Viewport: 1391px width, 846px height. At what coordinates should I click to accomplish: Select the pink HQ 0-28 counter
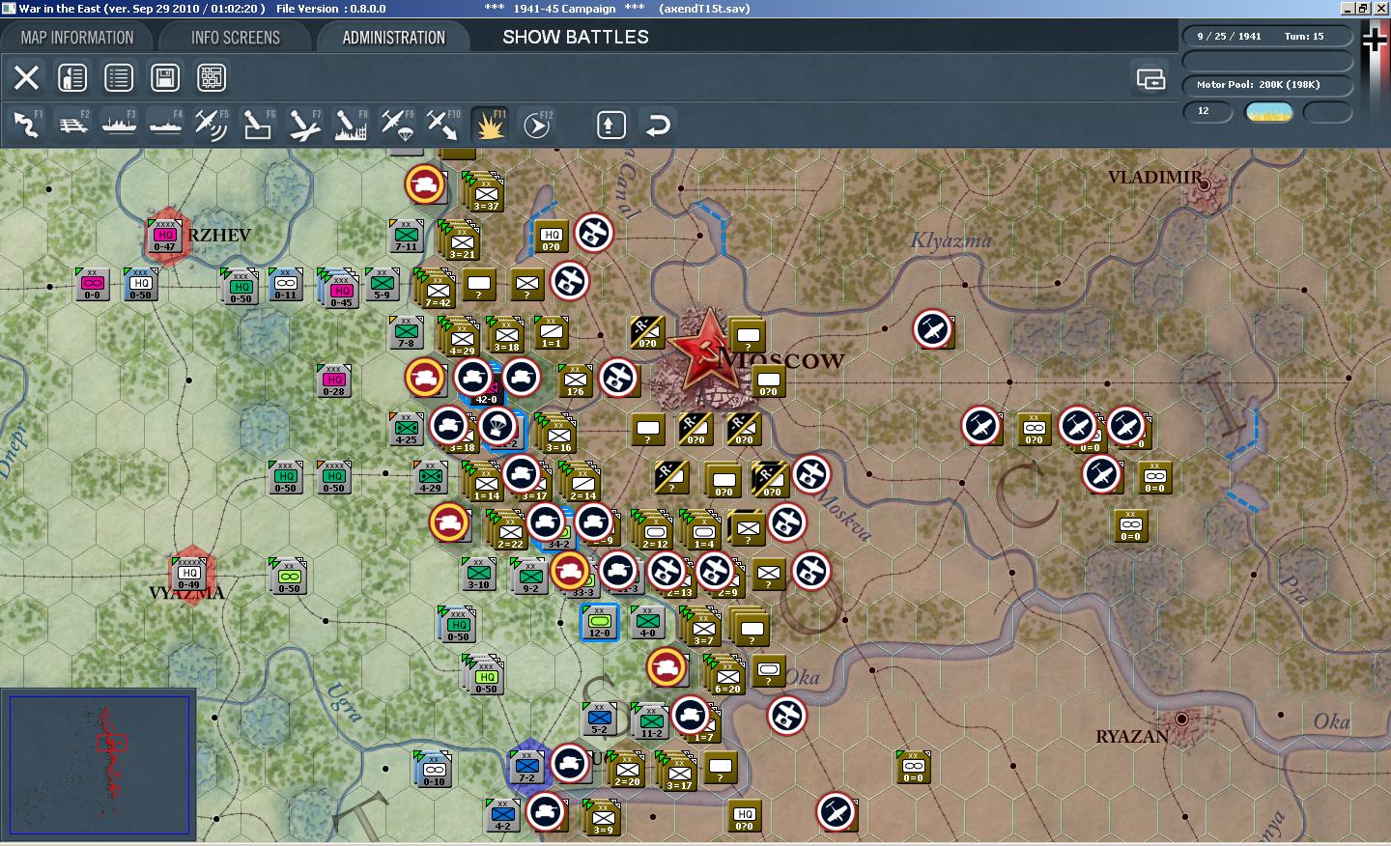click(333, 381)
